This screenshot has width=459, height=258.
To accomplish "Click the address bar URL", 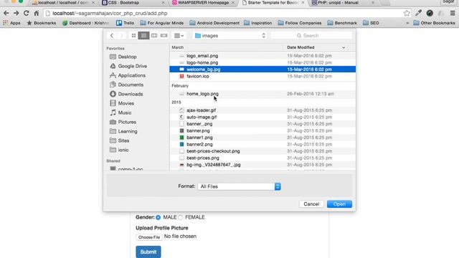I will pyautogui.click(x=110, y=14).
